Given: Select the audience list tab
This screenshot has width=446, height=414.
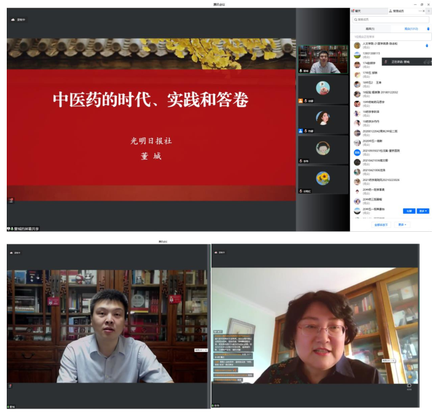Looking at the screenshot, I should point(411,29).
